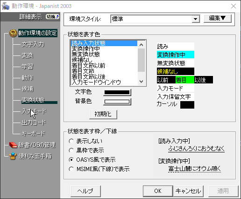Open the 文字入力 tree item
241x199 pixels.
point(33,44)
